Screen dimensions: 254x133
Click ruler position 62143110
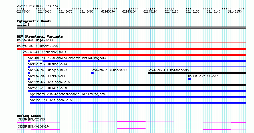(x=150, y=11)
